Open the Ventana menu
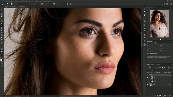 44,1
